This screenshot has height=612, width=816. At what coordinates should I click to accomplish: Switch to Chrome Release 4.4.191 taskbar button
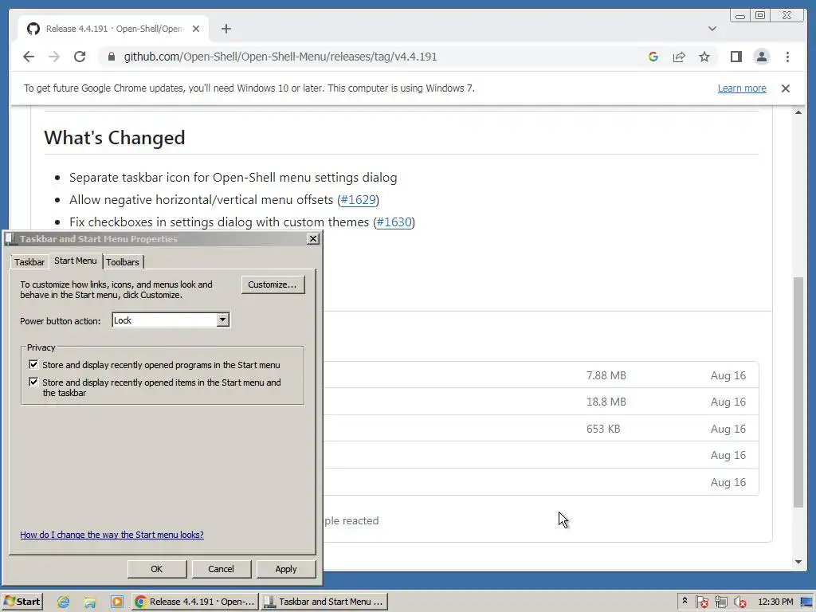pyautogui.click(x=194, y=602)
